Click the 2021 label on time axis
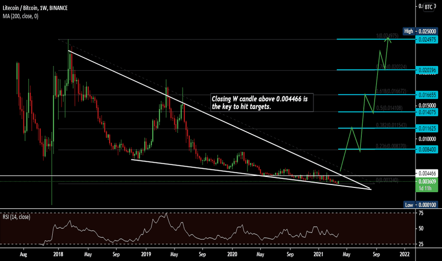 point(319,254)
